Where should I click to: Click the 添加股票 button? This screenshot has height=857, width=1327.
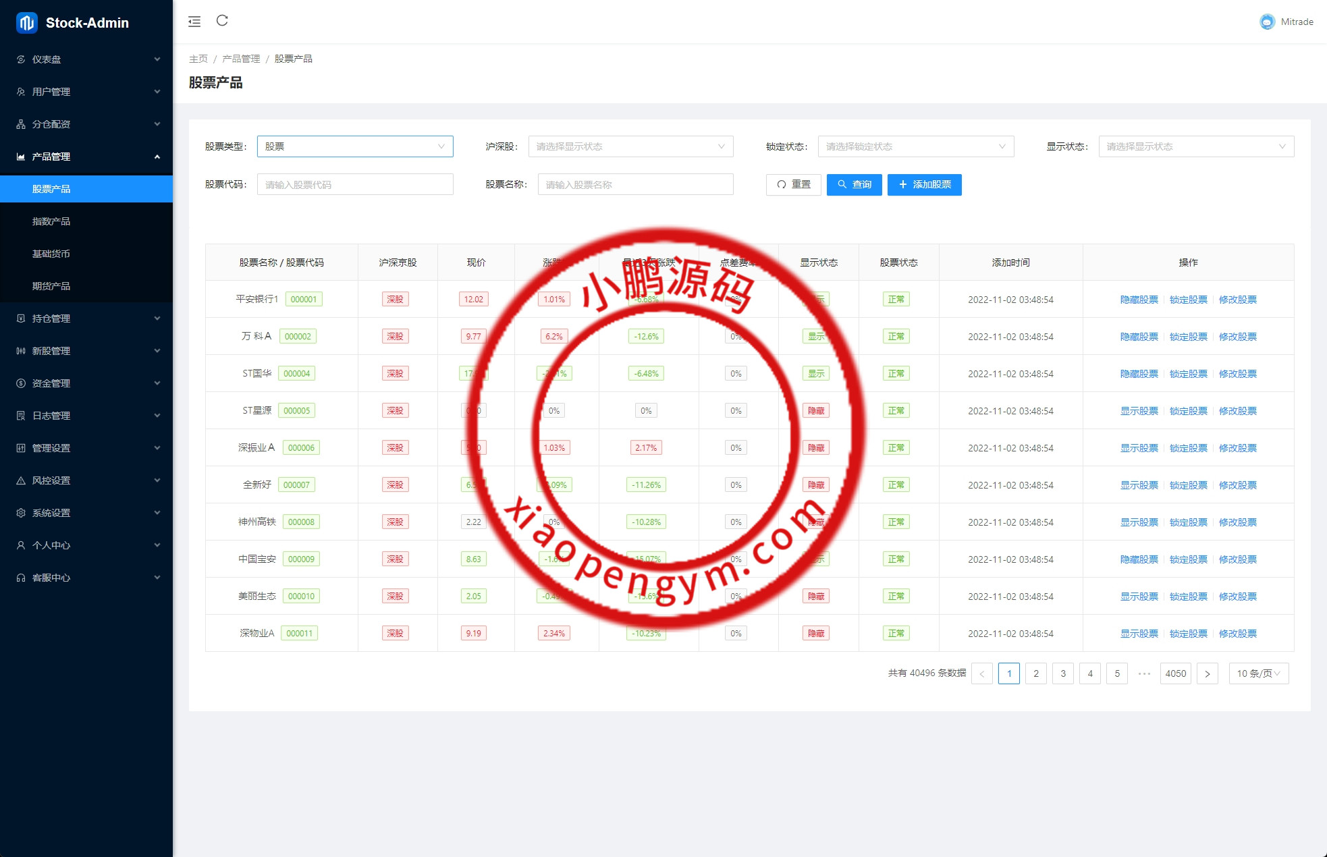924,184
